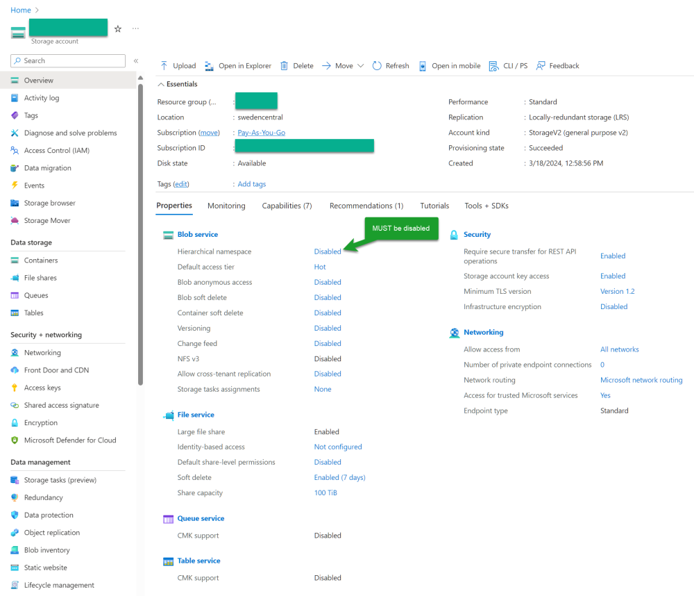Click the Microsoft Defender shield icon

tap(15, 440)
